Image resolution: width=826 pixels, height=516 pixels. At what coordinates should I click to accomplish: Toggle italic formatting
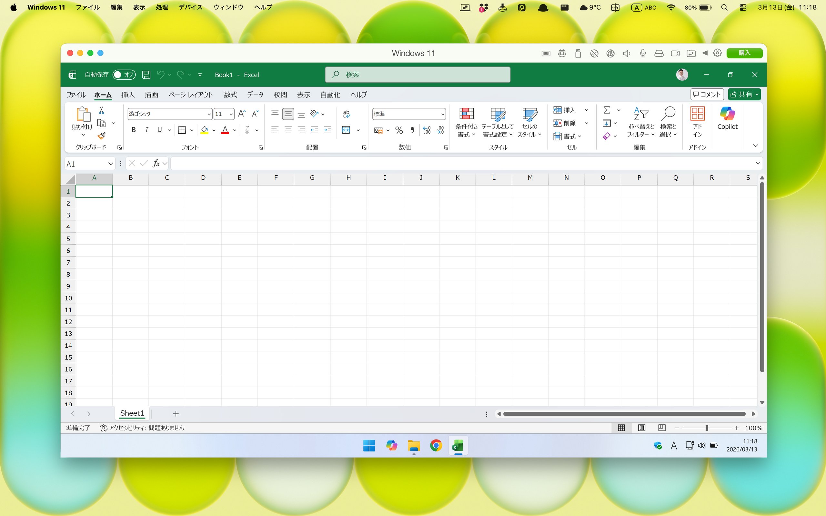[x=147, y=130]
